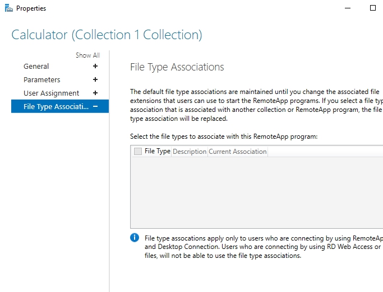Open the General section
383x292 pixels.
click(36, 67)
